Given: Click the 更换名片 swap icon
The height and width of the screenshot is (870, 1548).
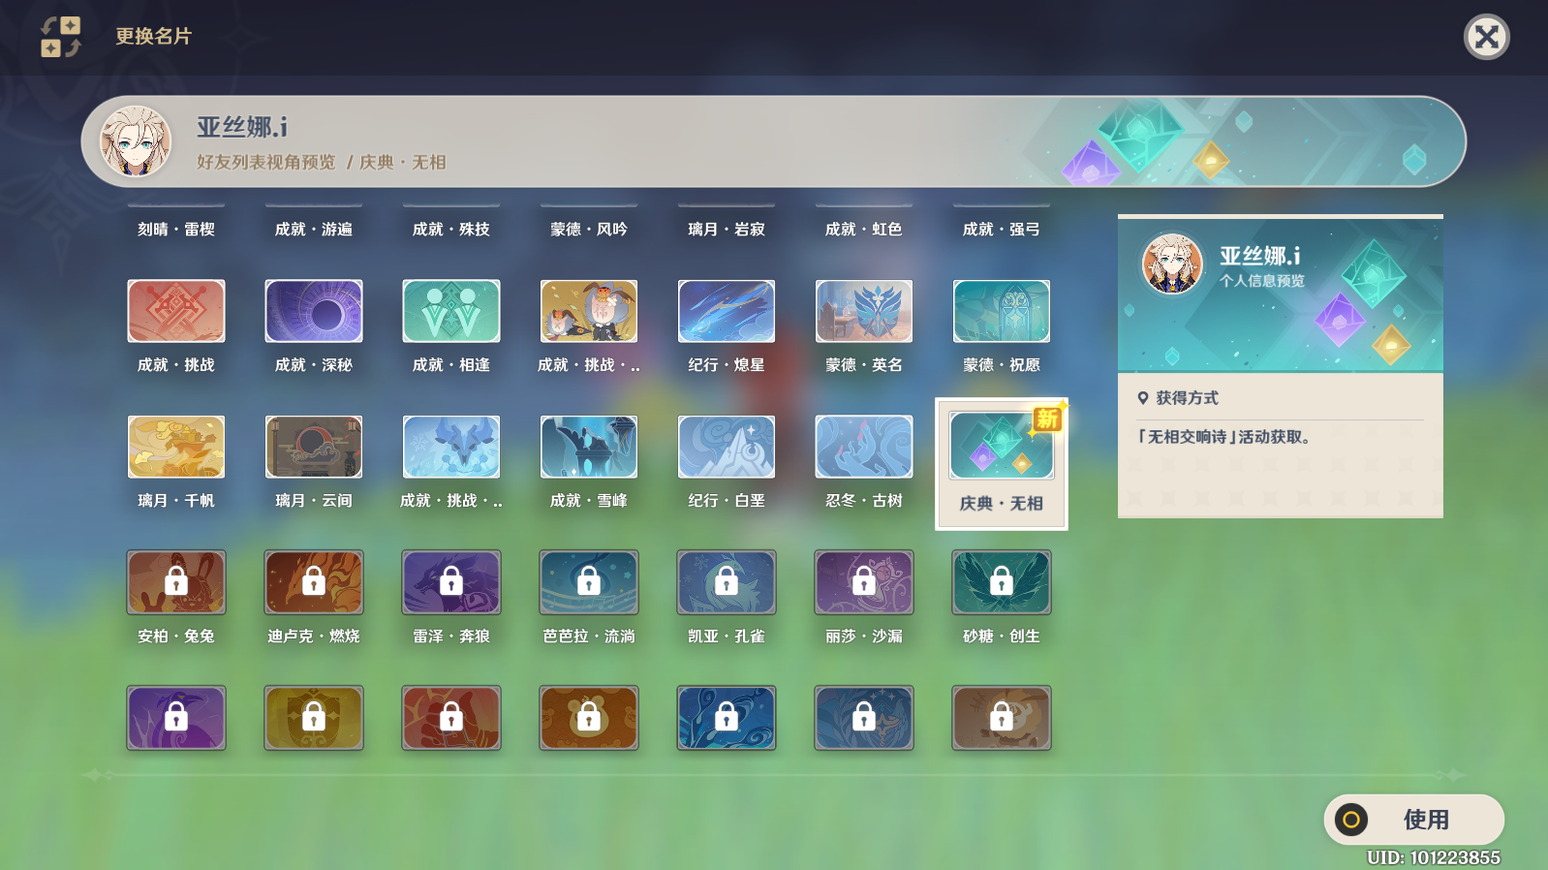Looking at the screenshot, I should pyautogui.click(x=60, y=37).
